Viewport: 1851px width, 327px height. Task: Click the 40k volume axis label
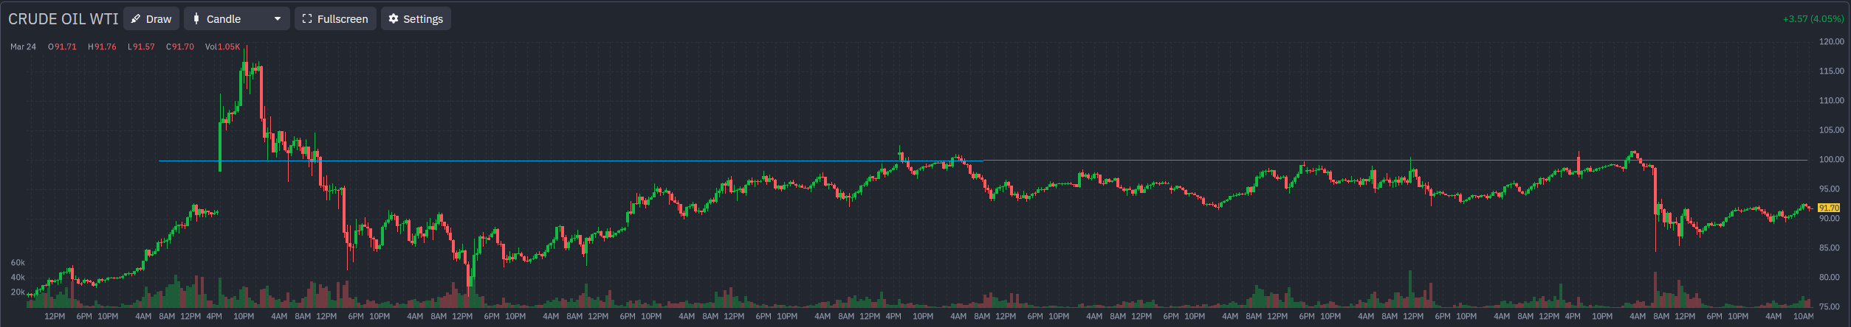(x=18, y=277)
